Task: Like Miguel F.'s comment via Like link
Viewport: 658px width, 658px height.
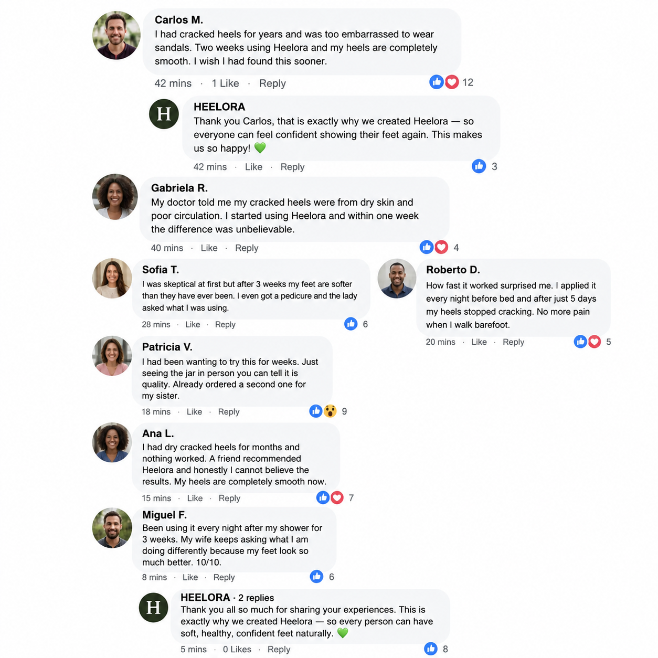Action: point(190,577)
